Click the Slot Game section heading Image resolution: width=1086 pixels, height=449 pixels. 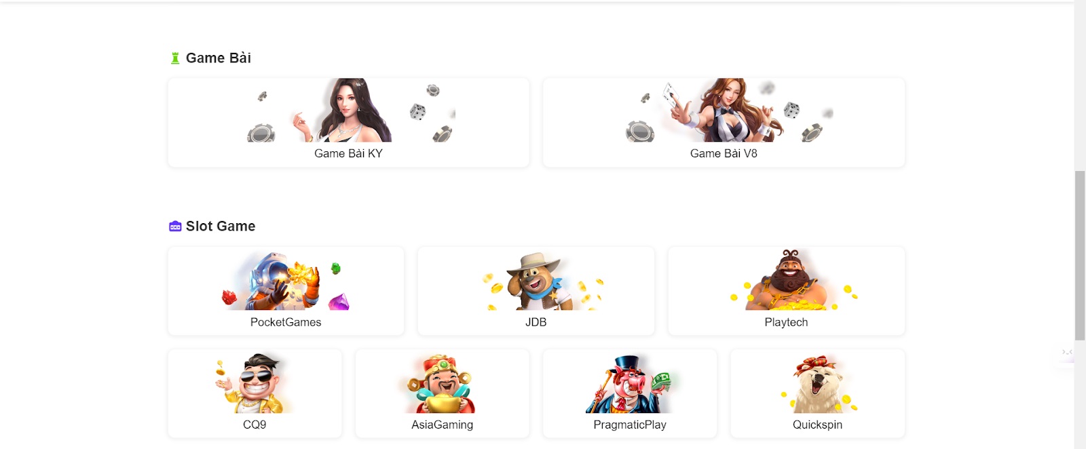221,227
